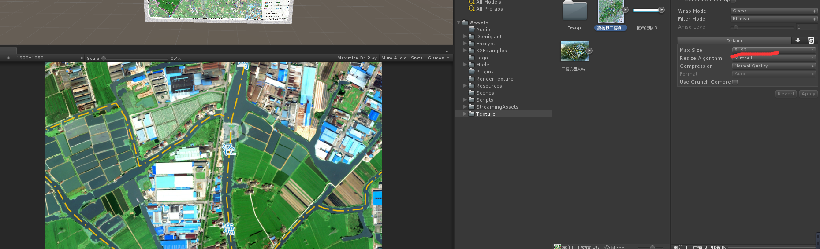Click the standalone platform download-arrow tab
Screen dimensions: 820x249
click(x=798, y=40)
